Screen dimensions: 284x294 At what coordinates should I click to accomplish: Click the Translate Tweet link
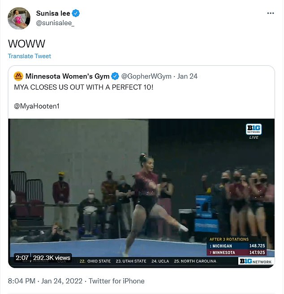coord(30,56)
